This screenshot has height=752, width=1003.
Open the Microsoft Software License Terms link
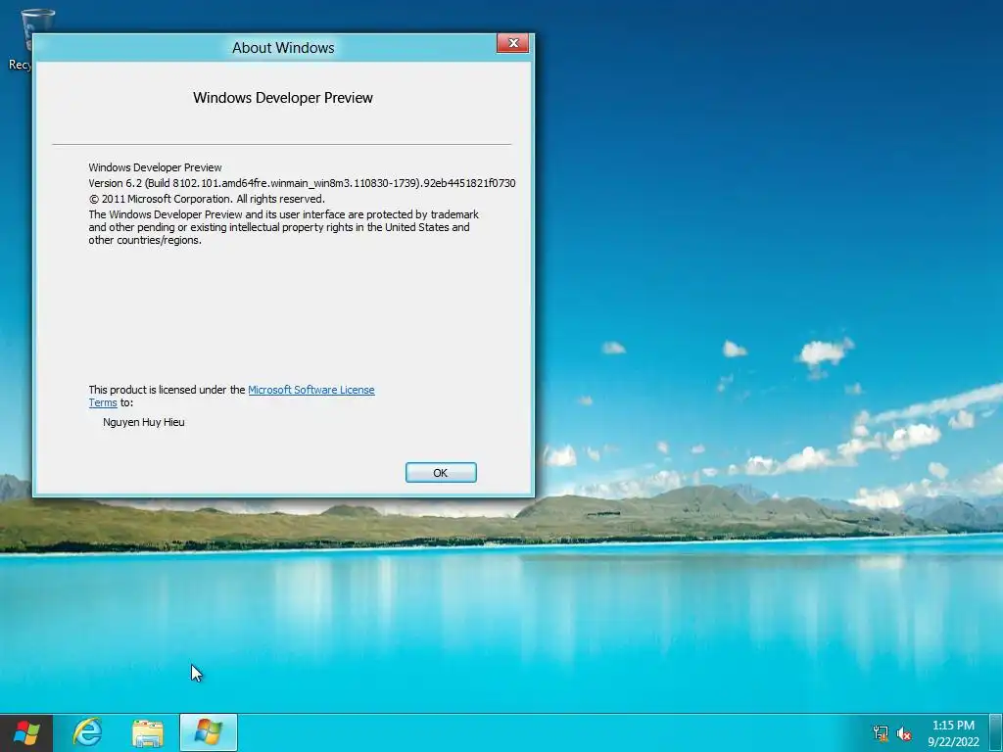pos(310,390)
